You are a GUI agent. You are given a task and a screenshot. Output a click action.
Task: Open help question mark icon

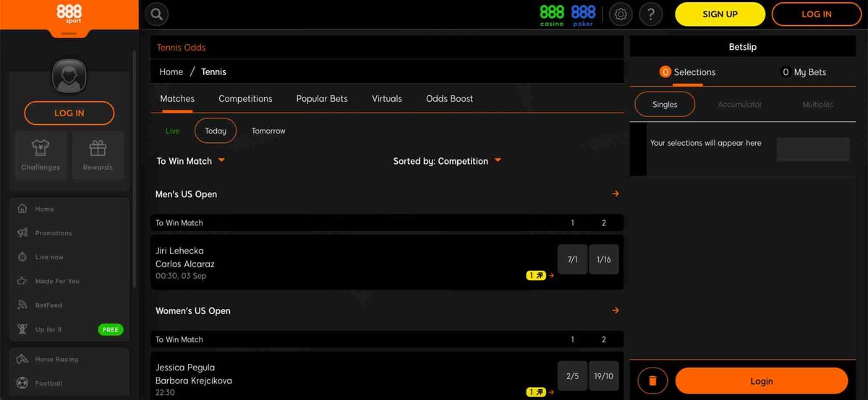pyautogui.click(x=651, y=14)
